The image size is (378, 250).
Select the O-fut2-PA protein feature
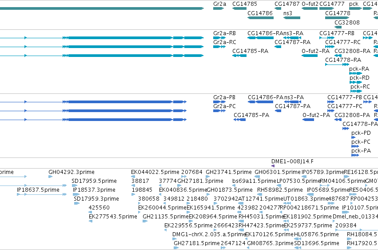coord(308,120)
